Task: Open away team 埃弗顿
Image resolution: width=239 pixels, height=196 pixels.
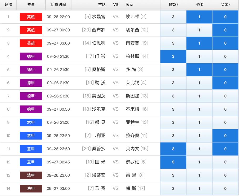Action: (132, 17)
